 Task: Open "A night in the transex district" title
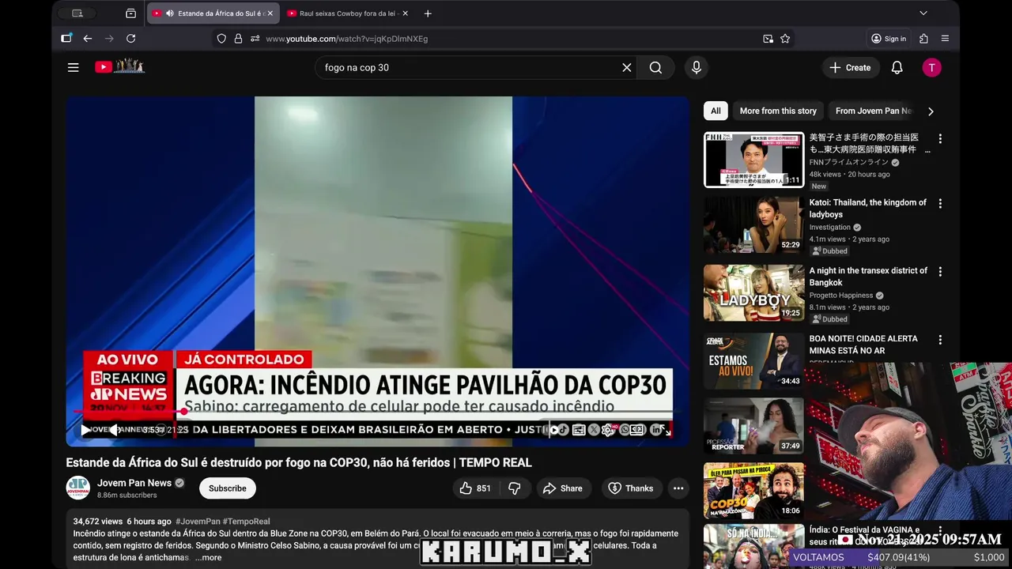[x=868, y=277]
